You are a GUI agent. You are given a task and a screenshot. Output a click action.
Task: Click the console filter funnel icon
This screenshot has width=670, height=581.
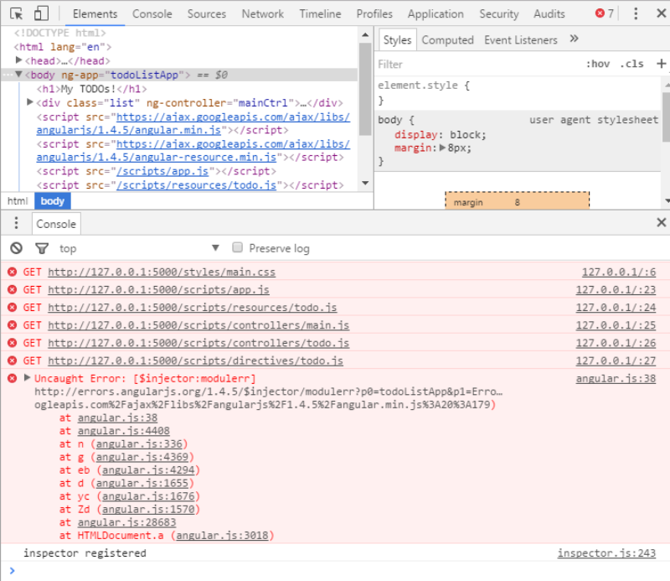pos(41,248)
